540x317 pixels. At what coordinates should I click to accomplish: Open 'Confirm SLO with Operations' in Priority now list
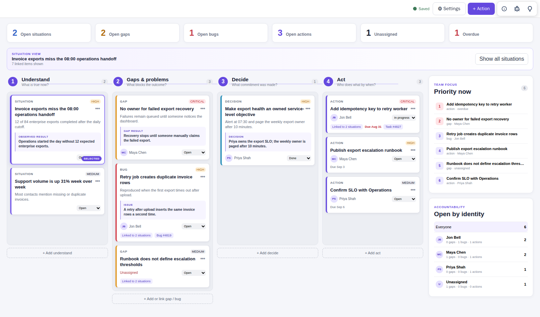click(x=481, y=180)
